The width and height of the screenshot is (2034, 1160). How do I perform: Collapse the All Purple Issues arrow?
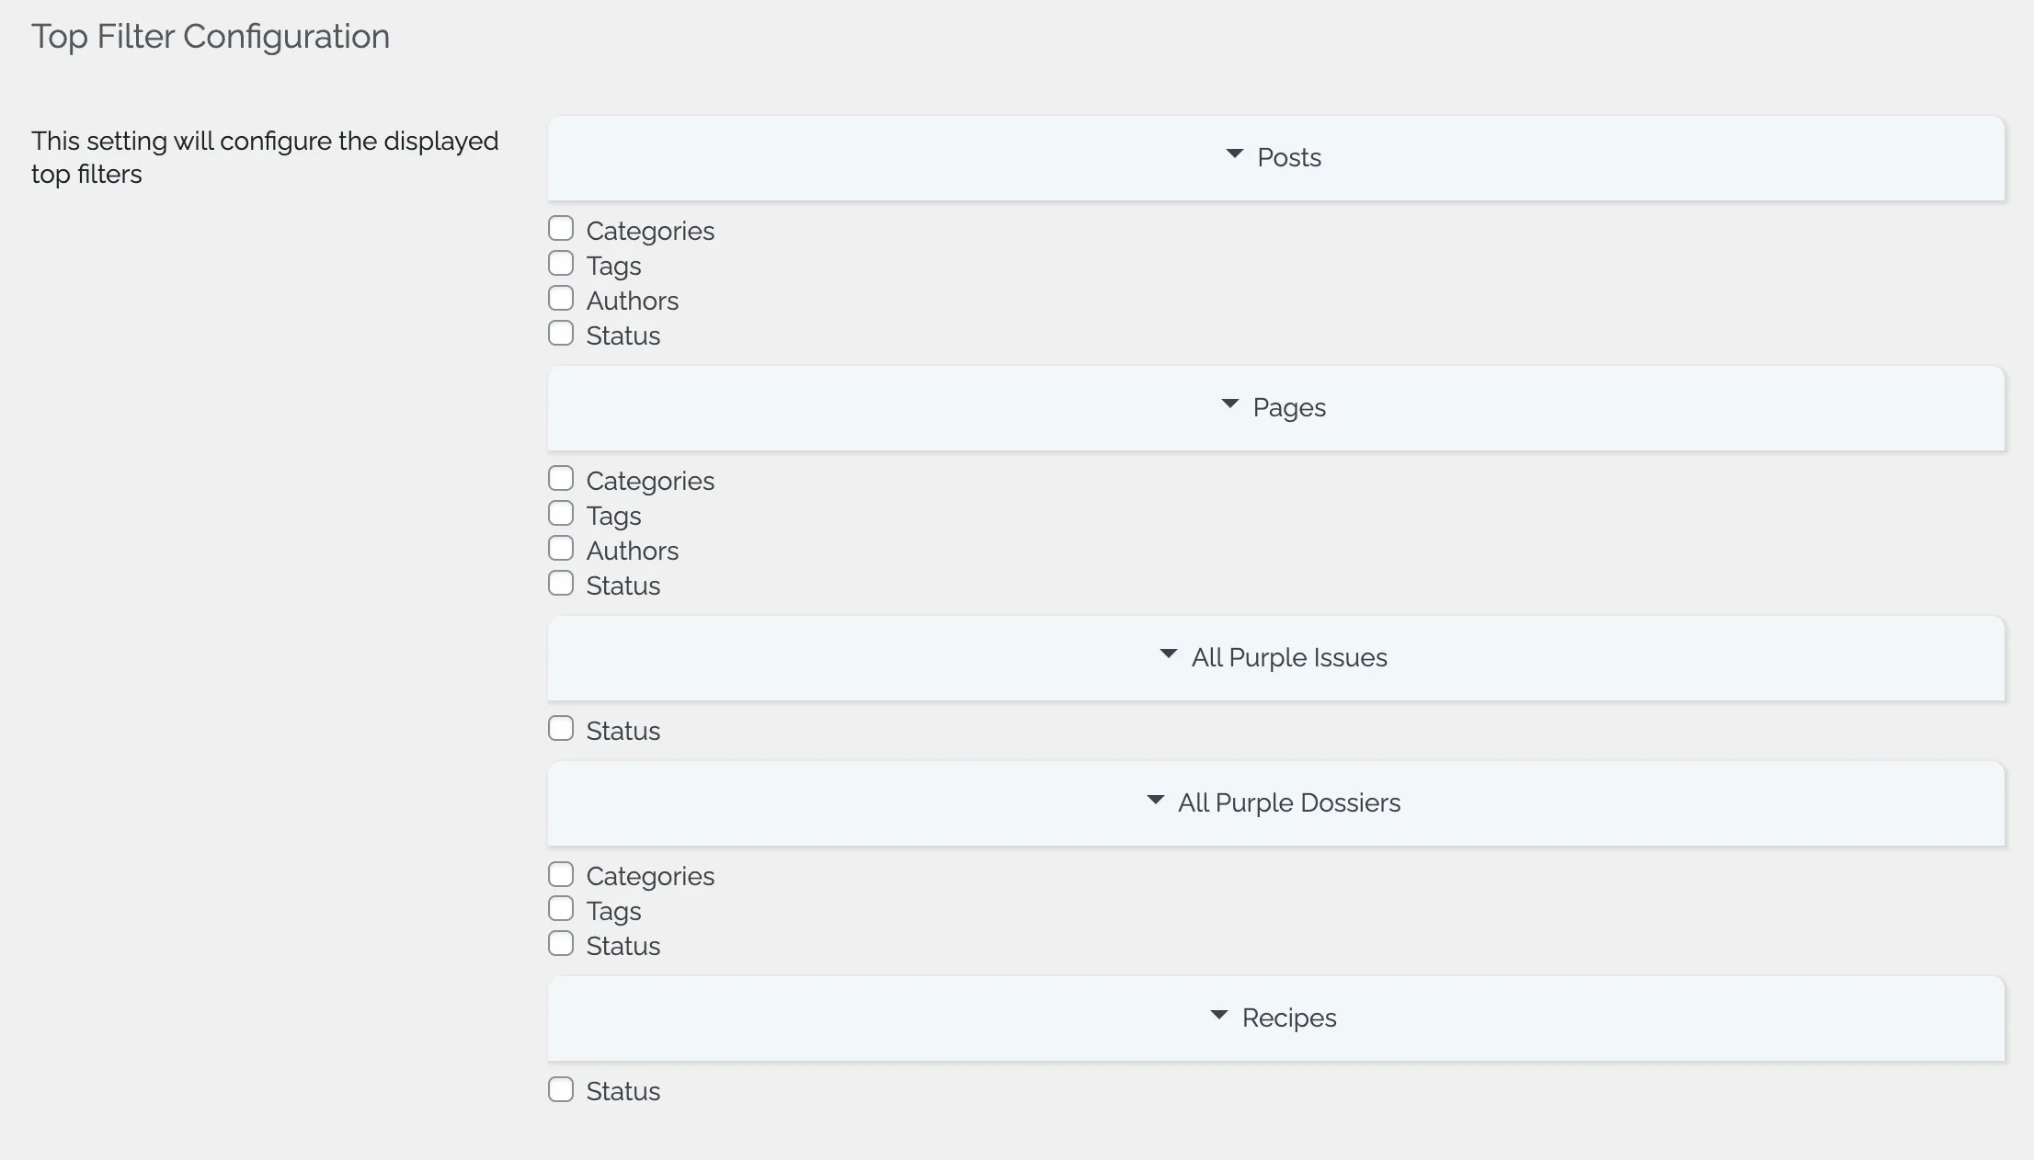1169,654
